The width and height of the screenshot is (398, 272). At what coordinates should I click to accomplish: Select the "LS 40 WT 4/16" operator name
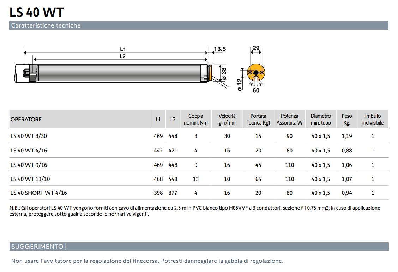[29, 150]
